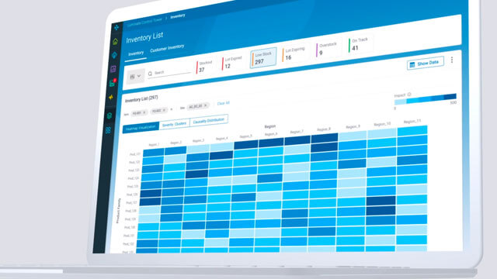
Task: Click the darkest Impact legend segment
Action: pyautogui.click(x=450, y=96)
